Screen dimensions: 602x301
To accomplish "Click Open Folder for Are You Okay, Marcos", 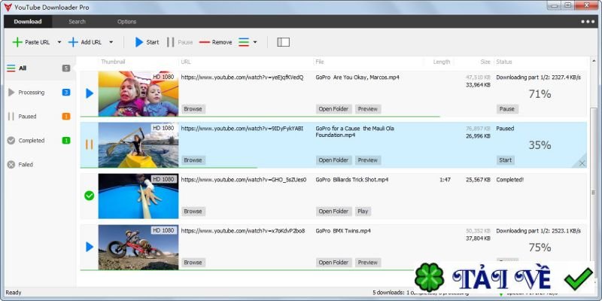I will 333,109.
